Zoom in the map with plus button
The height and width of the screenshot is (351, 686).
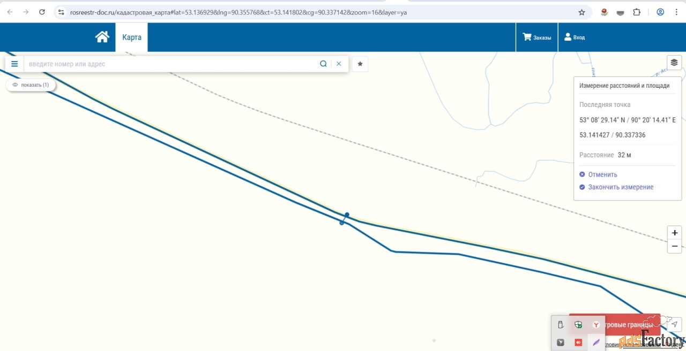tap(675, 233)
